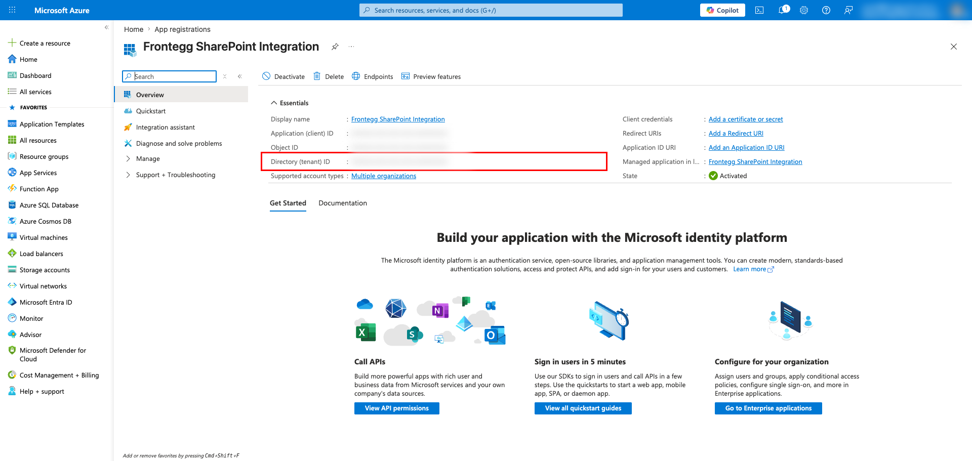Select Overview in the resource menu
972x461 pixels.
click(x=181, y=95)
